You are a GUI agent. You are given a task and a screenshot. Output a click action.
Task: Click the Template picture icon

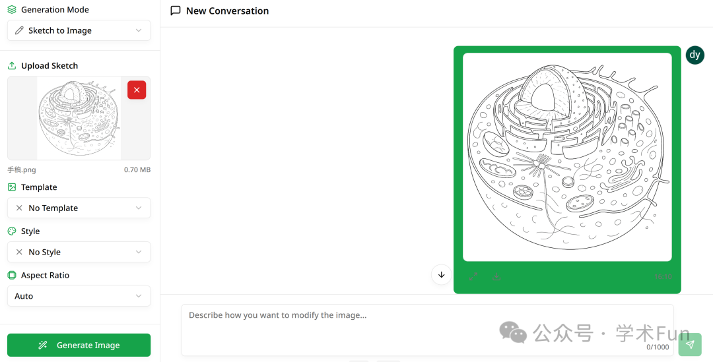point(12,187)
